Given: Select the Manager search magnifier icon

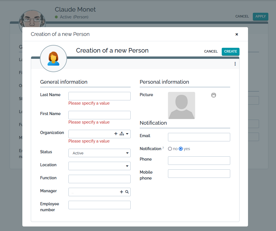Looking at the screenshot, I should click(126, 192).
